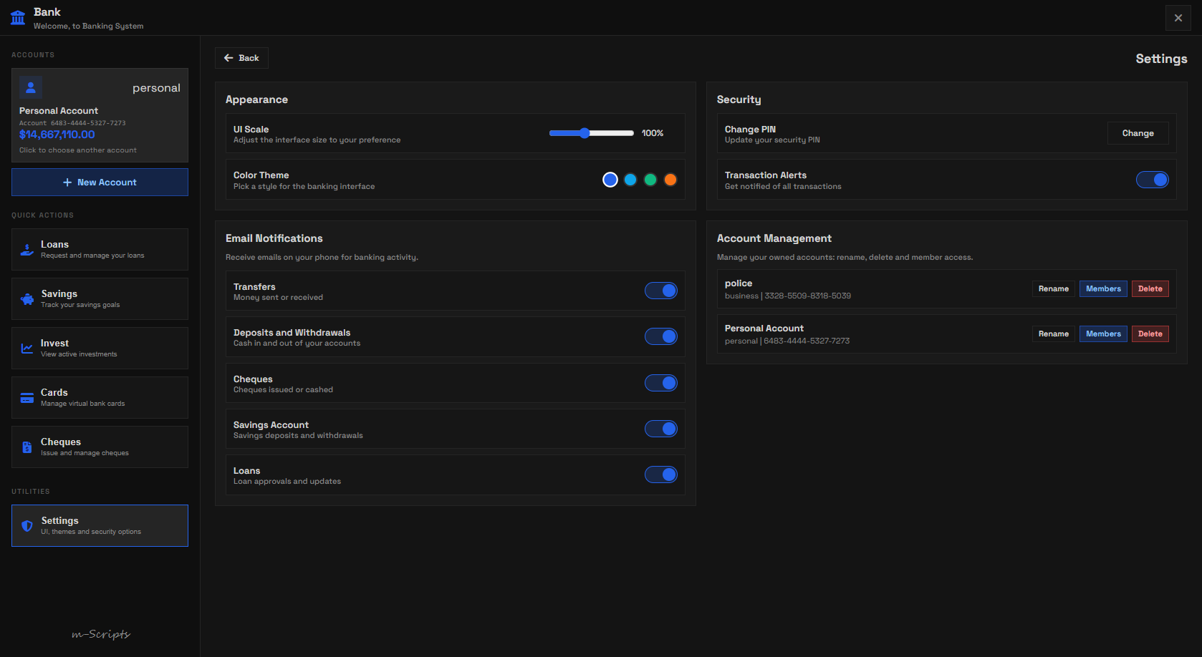Click the Savings piggy bank icon
The image size is (1202, 657).
coord(27,299)
